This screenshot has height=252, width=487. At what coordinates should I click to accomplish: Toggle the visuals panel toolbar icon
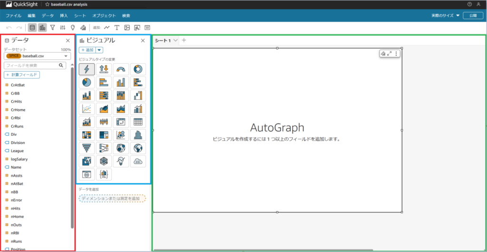pos(42,28)
